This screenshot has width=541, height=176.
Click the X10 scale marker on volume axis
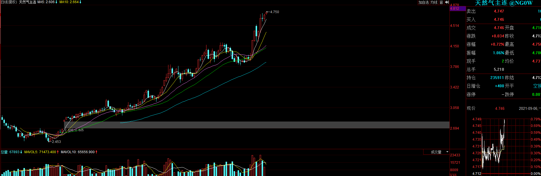pyautogui.click(x=453, y=175)
